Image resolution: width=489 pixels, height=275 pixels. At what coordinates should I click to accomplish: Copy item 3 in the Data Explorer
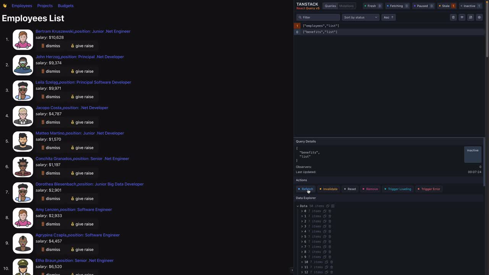pos(325,226)
